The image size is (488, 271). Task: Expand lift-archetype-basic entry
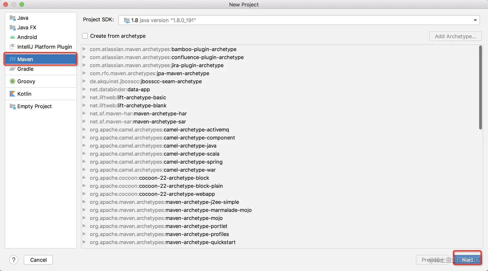[x=84, y=97]
